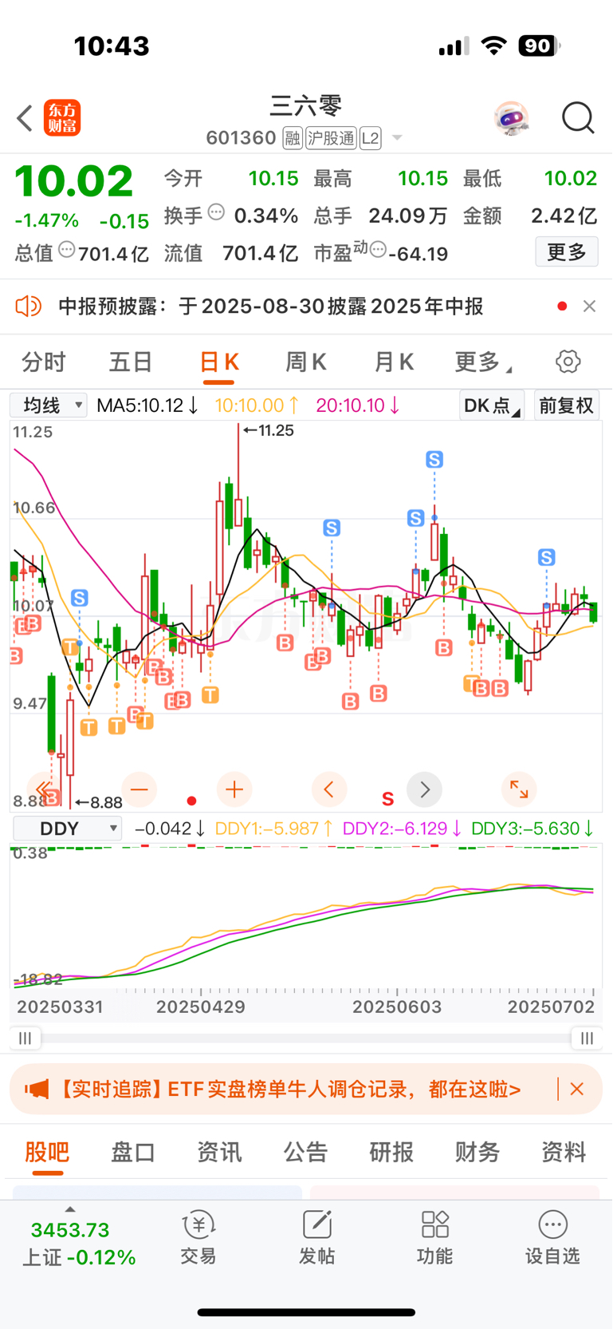Tap the 11.25 high price label

[x=269, y=430]
